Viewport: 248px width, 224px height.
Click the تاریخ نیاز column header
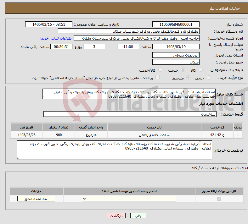click(x=26, y=127)
